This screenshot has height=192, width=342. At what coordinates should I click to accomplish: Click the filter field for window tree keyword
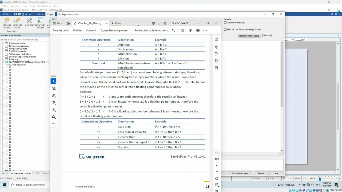pyautogui.click(x=25, y=39)
